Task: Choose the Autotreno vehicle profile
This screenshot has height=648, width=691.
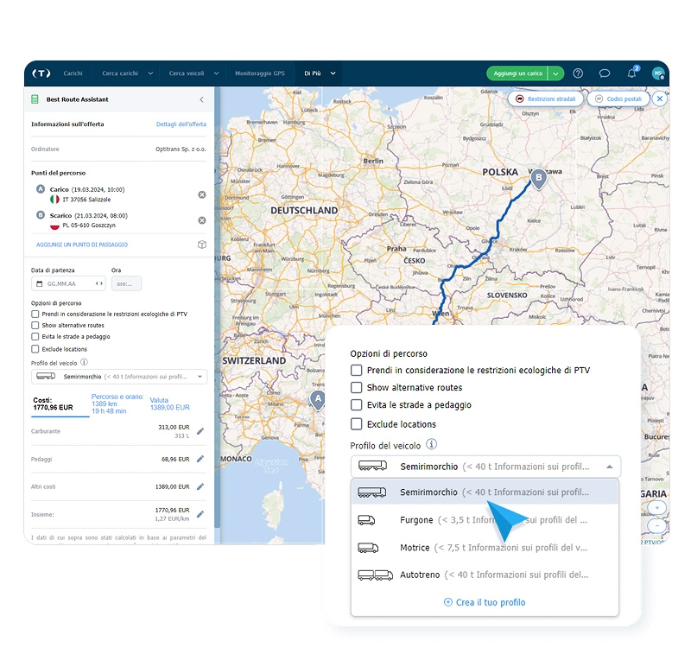Action: [485, 575]
